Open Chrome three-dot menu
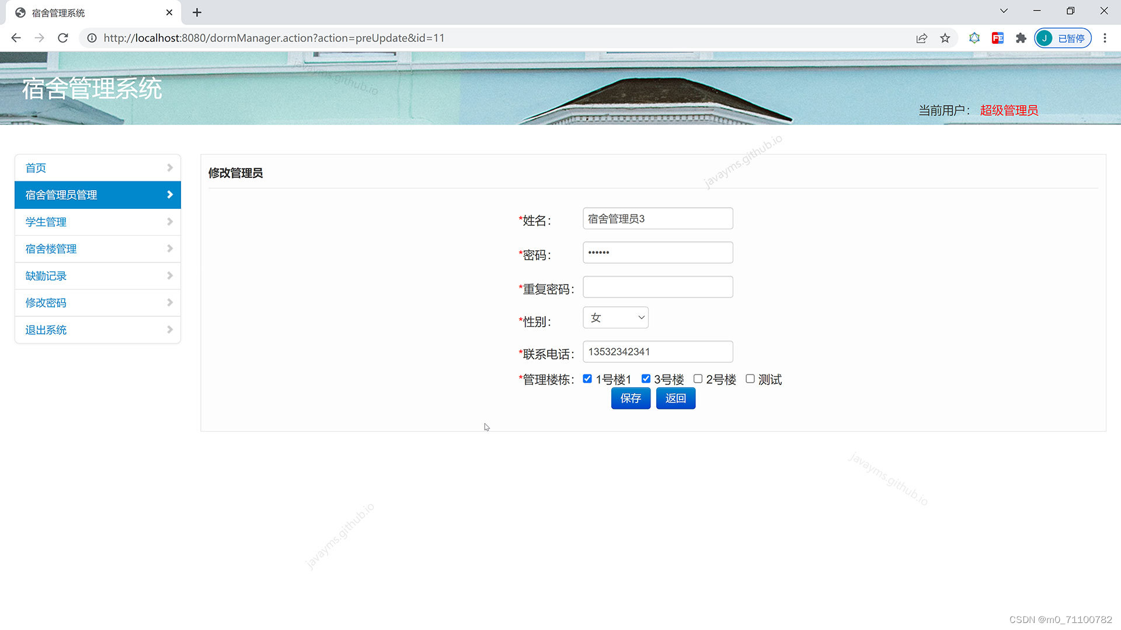The image size is (1121, 630). 1104,38
